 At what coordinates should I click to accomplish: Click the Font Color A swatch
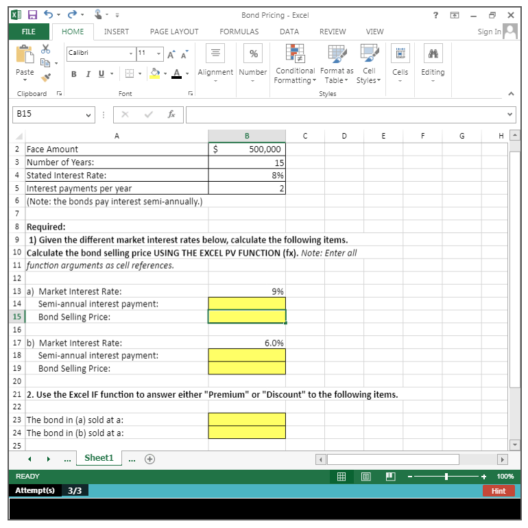tap(177, 74)
